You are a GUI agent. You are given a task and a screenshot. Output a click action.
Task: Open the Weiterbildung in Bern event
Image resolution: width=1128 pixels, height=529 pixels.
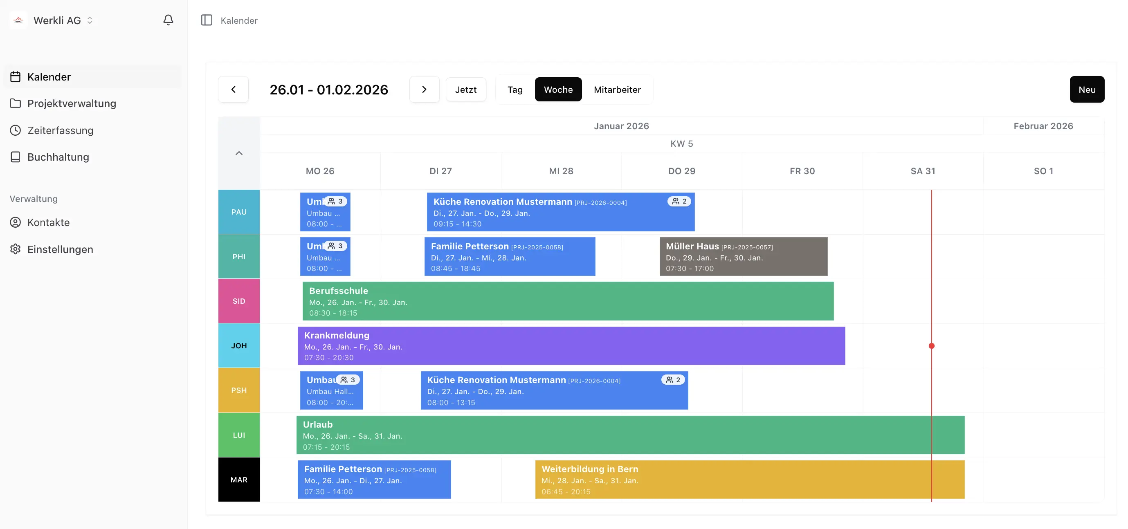click(x=750, y=480)
